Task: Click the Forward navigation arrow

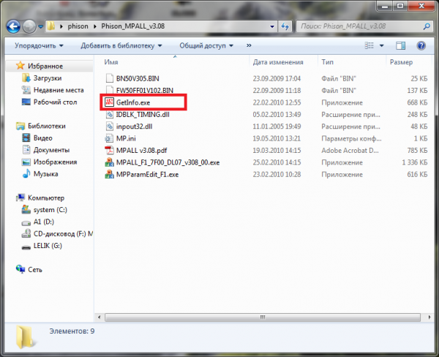Action: [29, 27]
